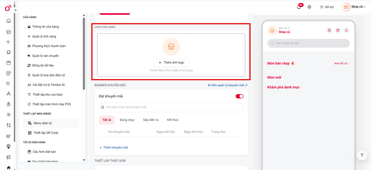The width and height of the screenshot is (372, 170).
Task: Click the store logo placeholder icon
Action: click(x=171, y=47)
